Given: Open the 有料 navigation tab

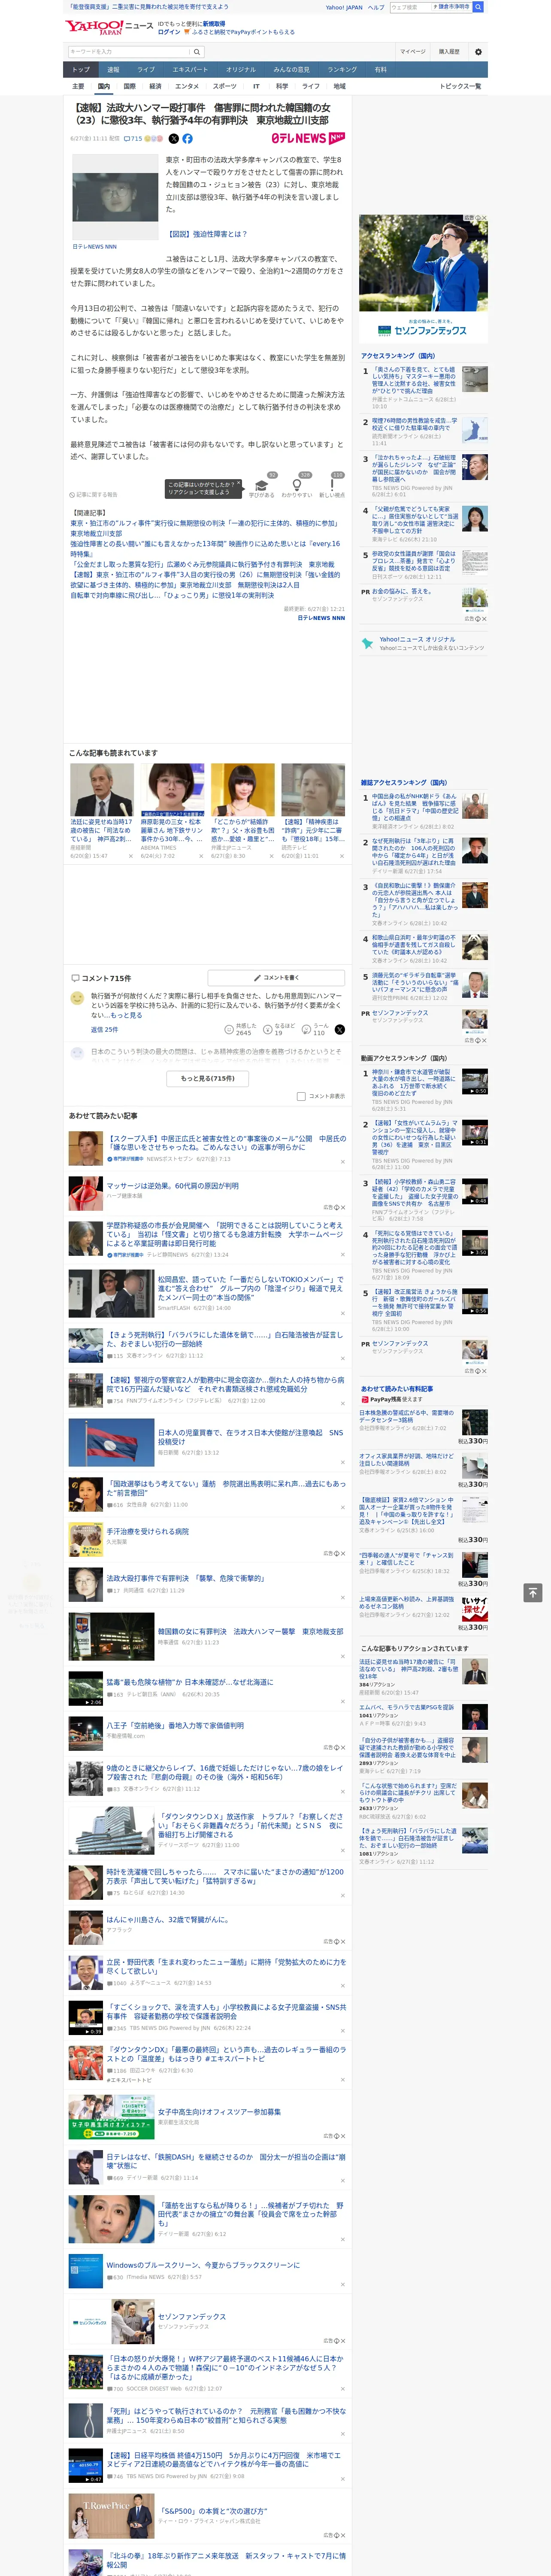Looking at the screenshot, I should pyautogui.click(x=381, y=70).
